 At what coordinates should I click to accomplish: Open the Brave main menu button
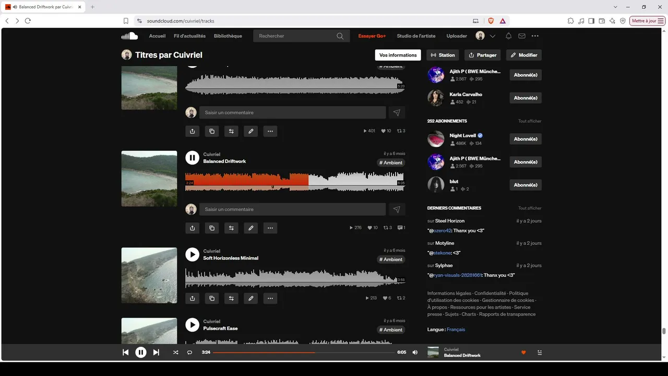(648, 21)
